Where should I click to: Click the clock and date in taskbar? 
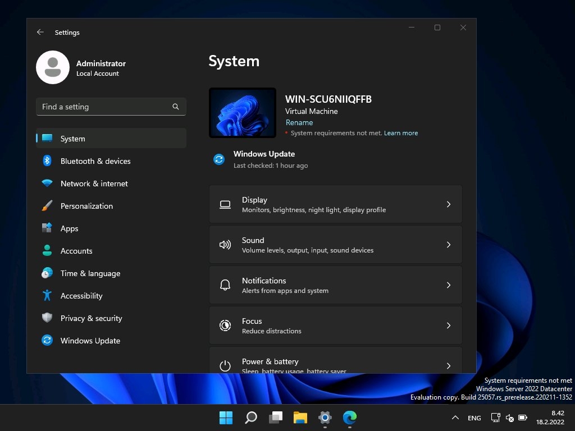coord(550,418)
